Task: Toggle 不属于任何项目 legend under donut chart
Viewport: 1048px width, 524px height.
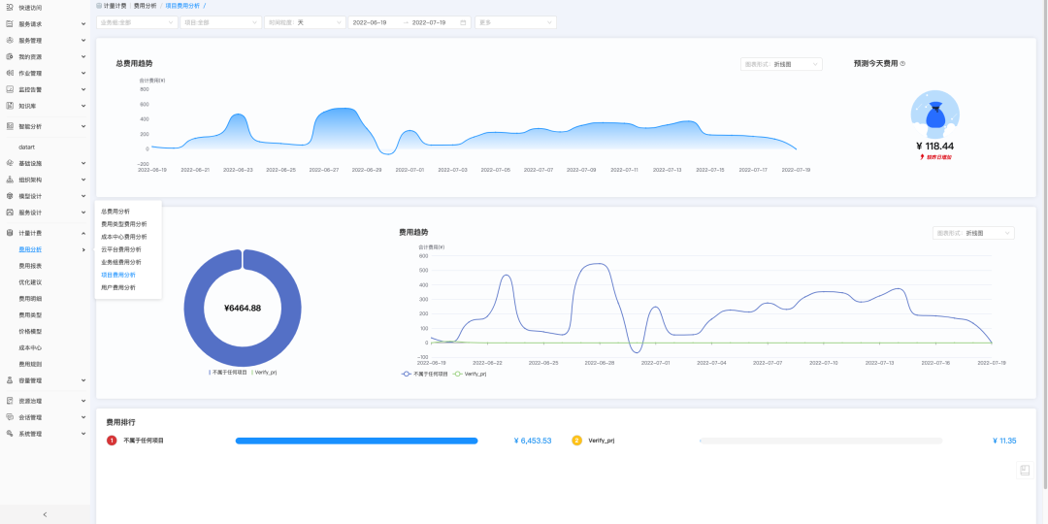Action: [x=228, y=373]
